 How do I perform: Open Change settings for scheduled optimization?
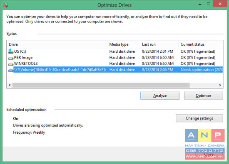(199, 118)
